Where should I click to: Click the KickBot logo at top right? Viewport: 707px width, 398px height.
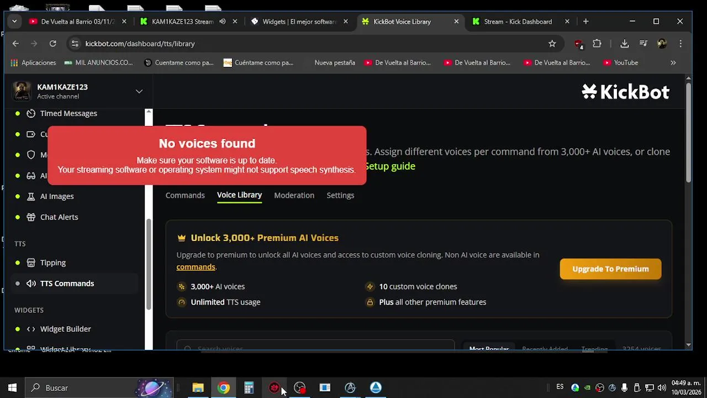(x=626, y=92)
